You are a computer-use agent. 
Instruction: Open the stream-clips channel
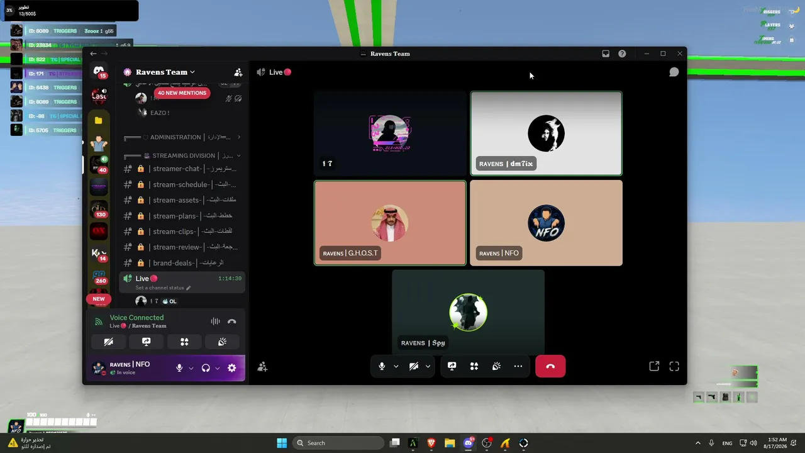(182, 232)
